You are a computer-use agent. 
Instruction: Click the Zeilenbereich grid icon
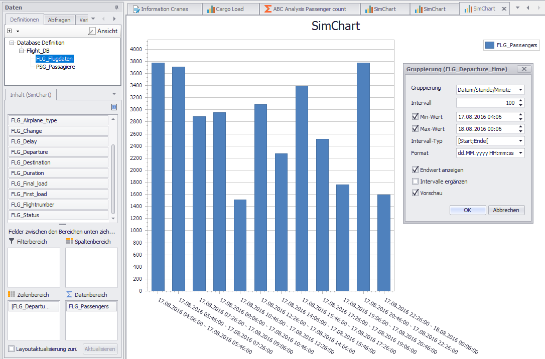coord(12,295)
